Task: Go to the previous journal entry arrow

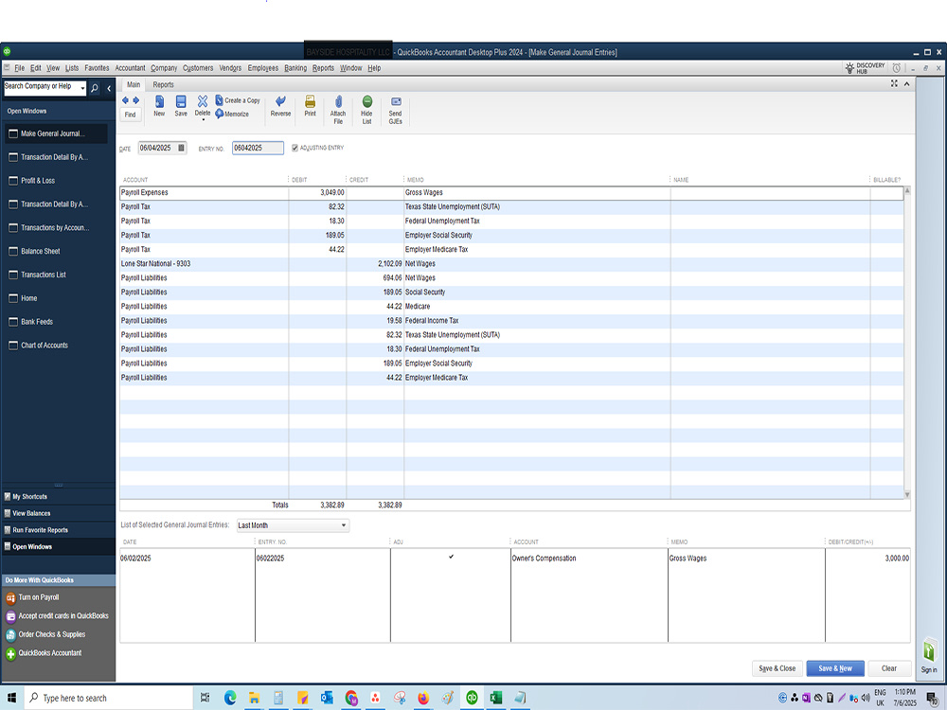Action: coord(126,100)
